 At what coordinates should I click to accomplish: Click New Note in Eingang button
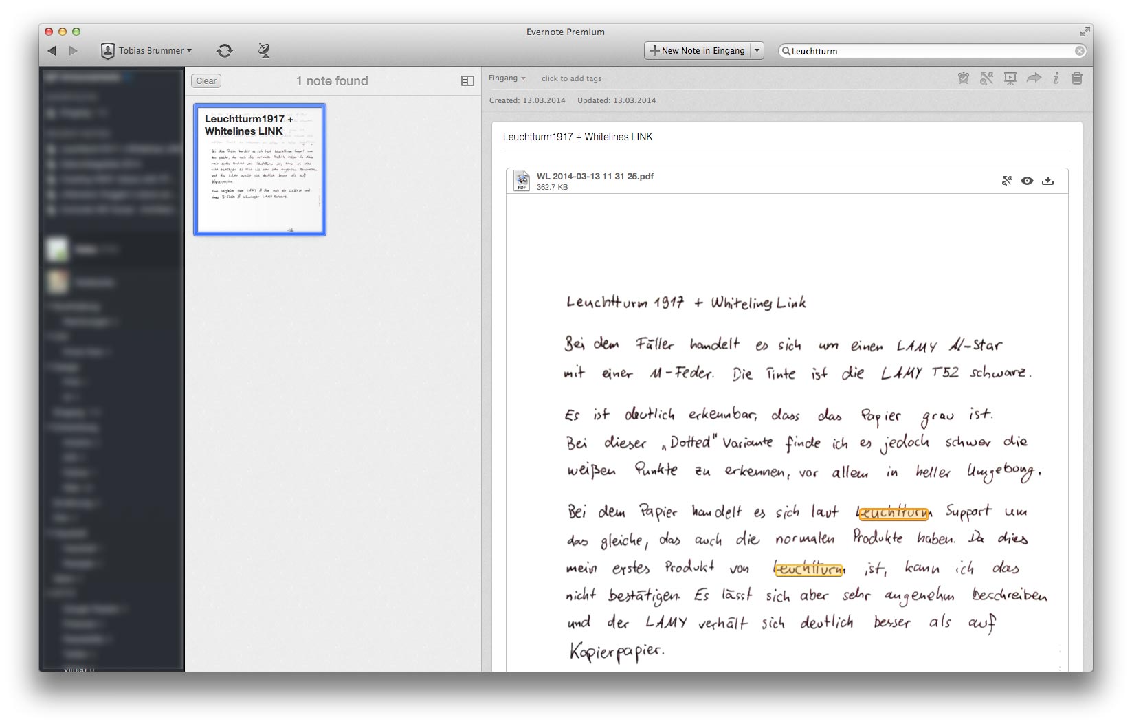[697, 50]
